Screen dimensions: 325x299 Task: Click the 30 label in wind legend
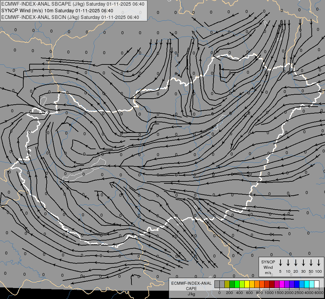[x=303, y=271]
